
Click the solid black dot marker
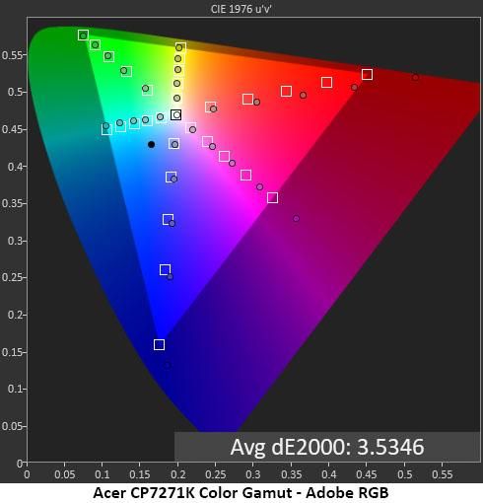tap(151, 144)
